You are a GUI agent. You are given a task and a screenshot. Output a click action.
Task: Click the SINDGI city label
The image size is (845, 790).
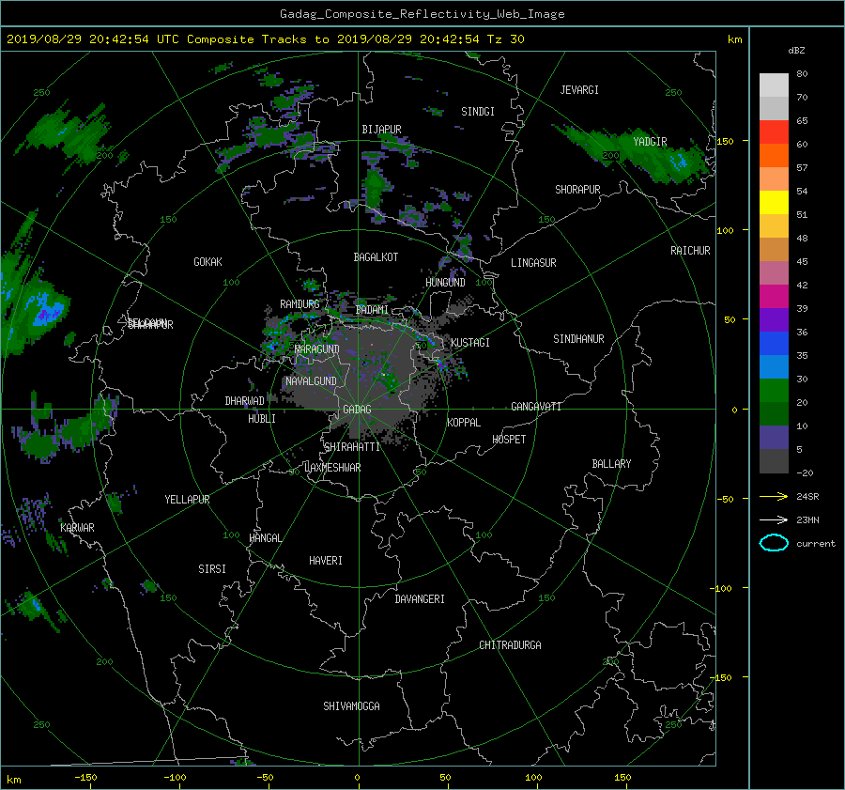pyautogui.click(x=478, y=112)
